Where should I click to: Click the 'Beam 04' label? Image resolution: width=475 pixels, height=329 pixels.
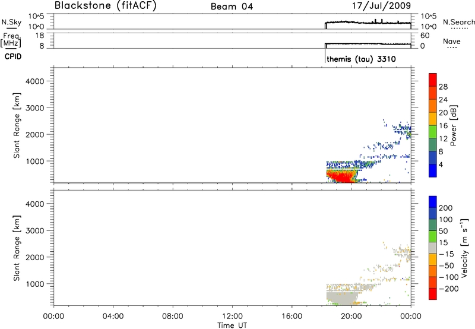(x=232, y=7)
